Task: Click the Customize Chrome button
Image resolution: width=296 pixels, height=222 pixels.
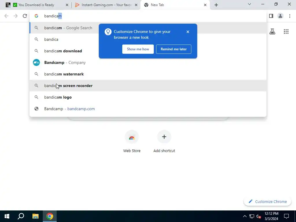Action: click(x=267, y=201)
